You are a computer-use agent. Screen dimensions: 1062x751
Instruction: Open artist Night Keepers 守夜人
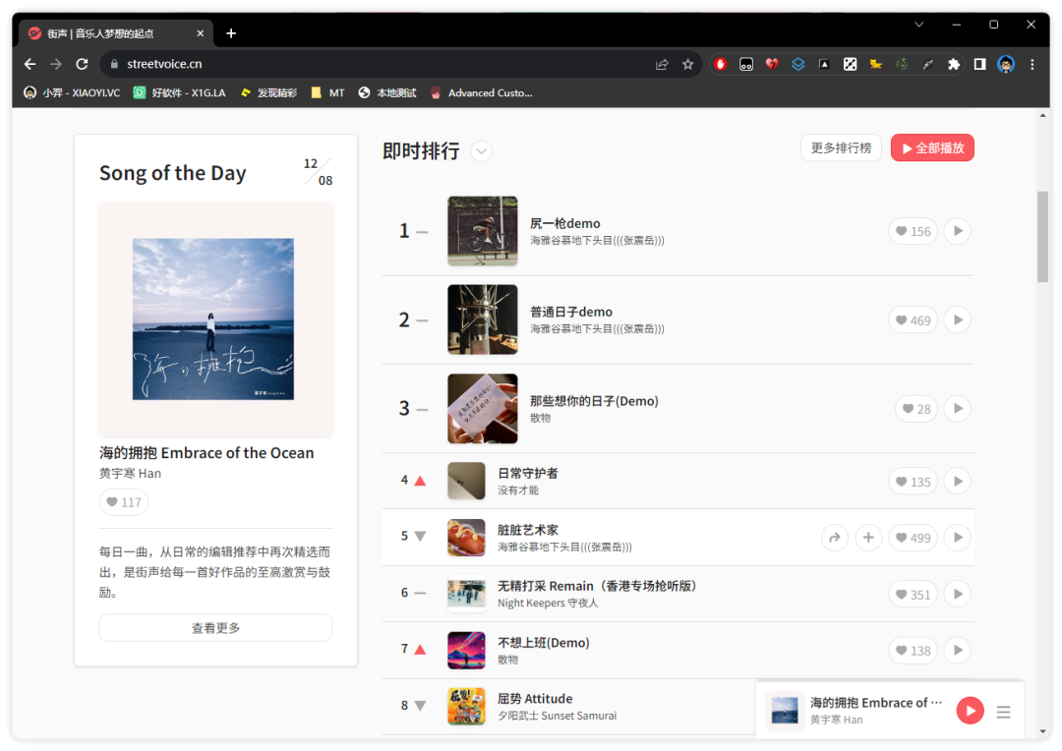[548, 603]
